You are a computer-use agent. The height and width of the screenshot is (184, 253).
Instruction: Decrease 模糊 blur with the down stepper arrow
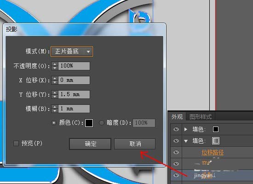[x=55, y=110]
